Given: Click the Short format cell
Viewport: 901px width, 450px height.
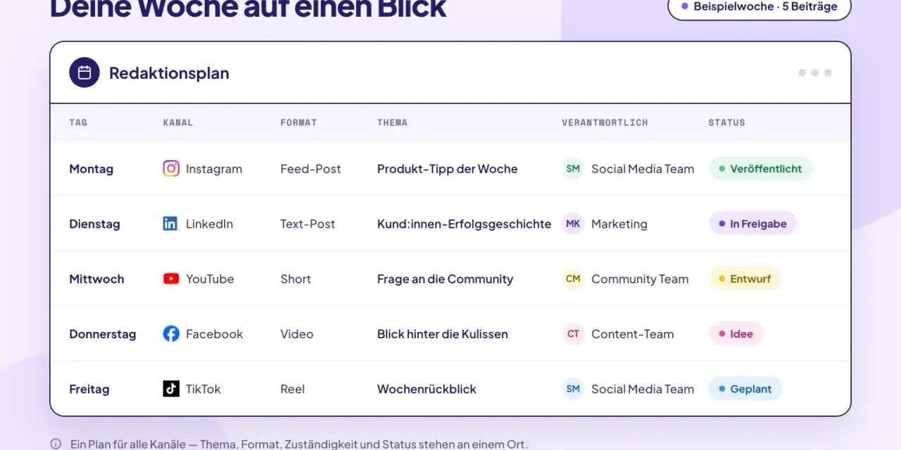Looking at the screenshot, I should click(x=296, y=278).
